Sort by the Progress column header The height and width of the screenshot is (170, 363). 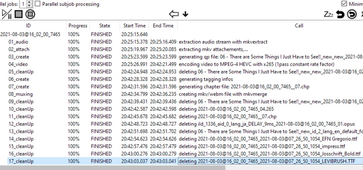point(78,26)
